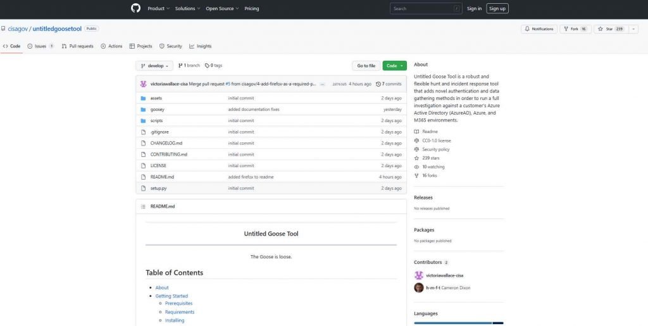Switch to the Security tab

171,46
